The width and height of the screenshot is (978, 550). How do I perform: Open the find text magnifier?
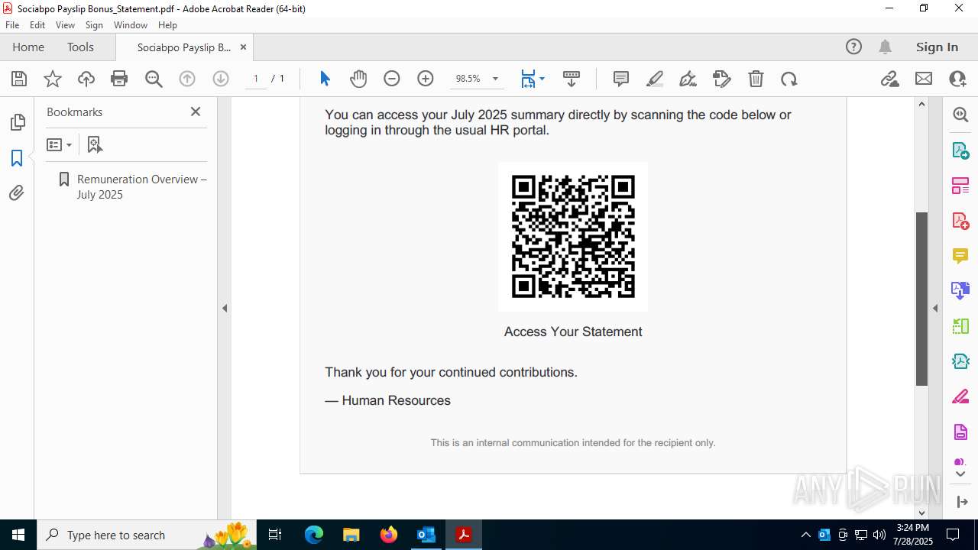(154, 79)
